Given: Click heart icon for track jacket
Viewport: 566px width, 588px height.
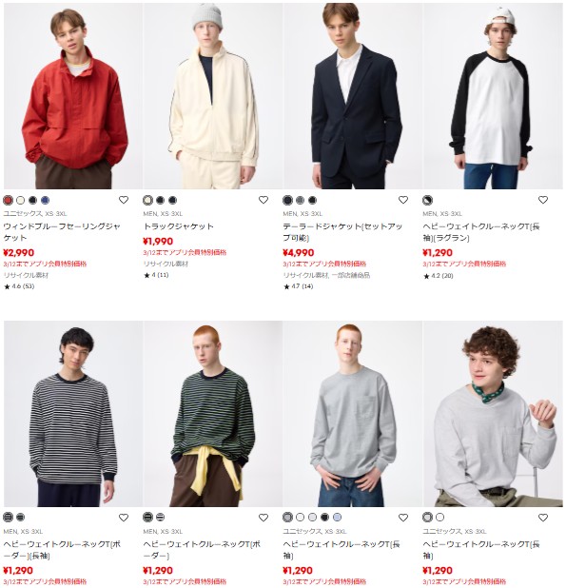Looking at the screenshot, I should point(263,200).
